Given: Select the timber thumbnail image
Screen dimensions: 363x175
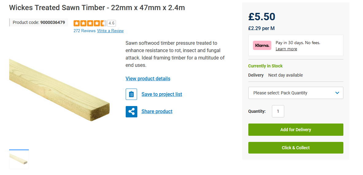Looking at the screenshot, I should (x=19, y=159).
